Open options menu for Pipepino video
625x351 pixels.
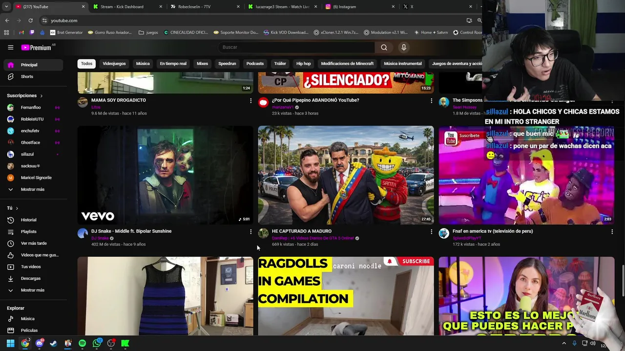point(431,101)
